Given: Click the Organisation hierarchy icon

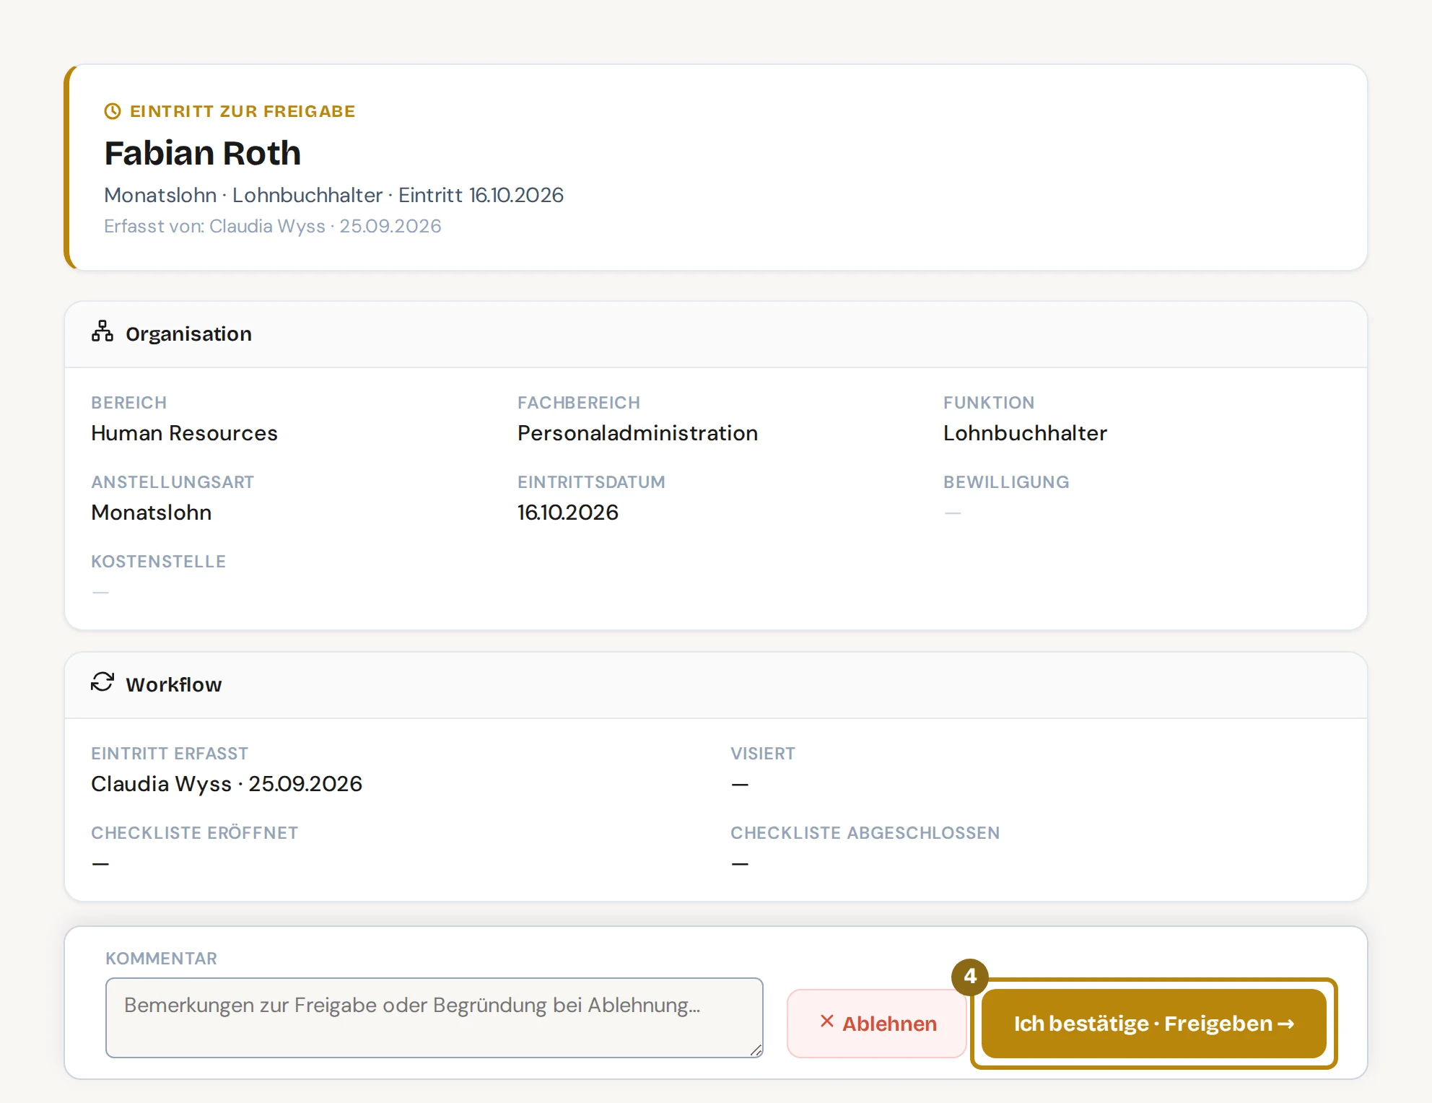Looking at the screenshot, I should coord(102,331).
